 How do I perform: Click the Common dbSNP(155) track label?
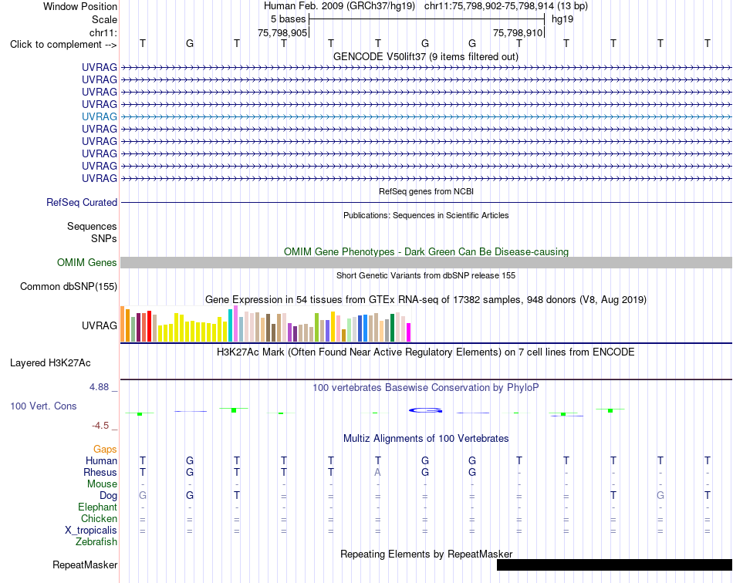[x=68, y=286]
